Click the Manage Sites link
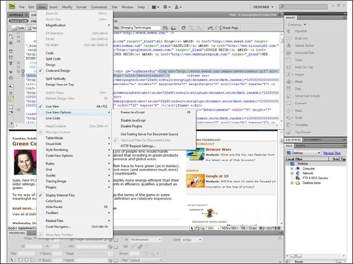This screenshot has width=353, height=264. (x=332, y=153)
